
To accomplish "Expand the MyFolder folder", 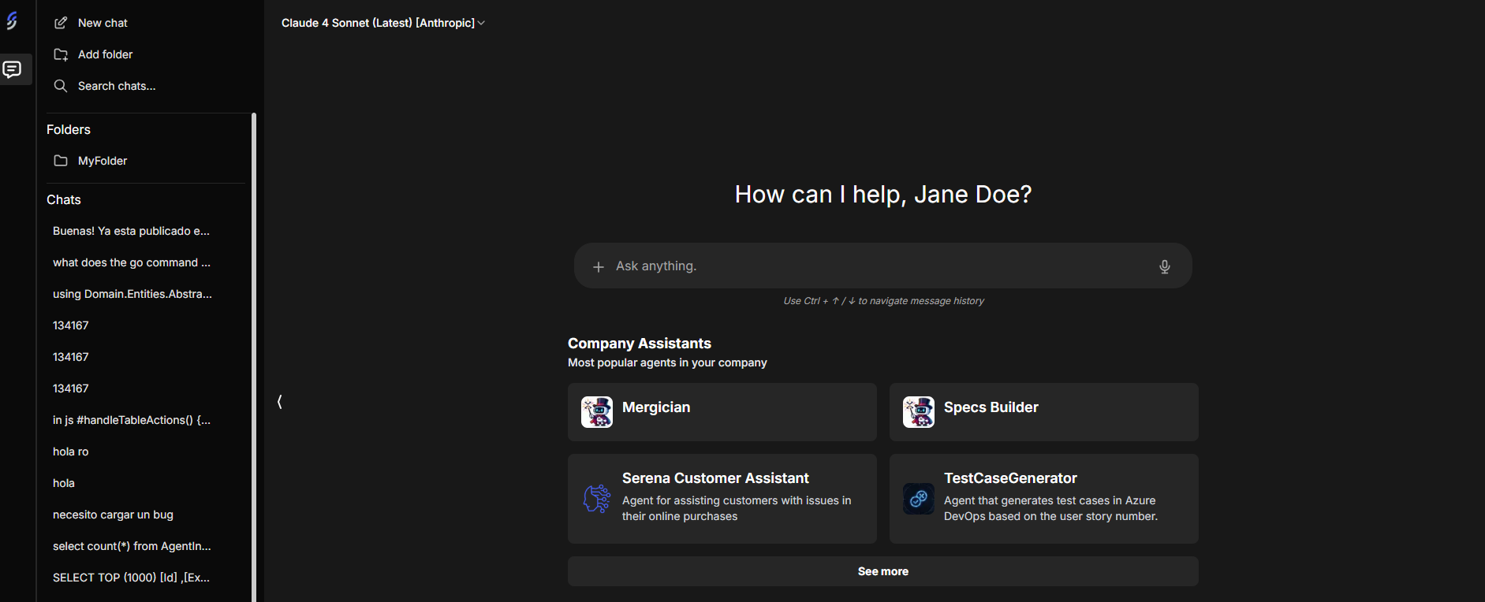I will coord(103,161).
